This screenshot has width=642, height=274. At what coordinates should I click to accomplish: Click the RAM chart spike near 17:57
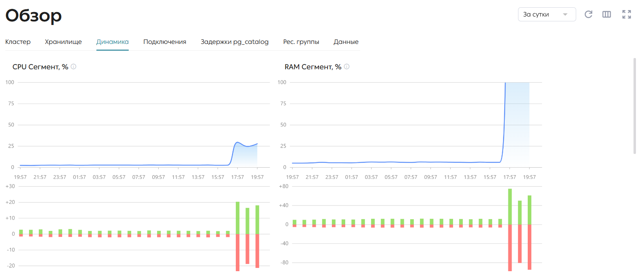pos(505,85)
